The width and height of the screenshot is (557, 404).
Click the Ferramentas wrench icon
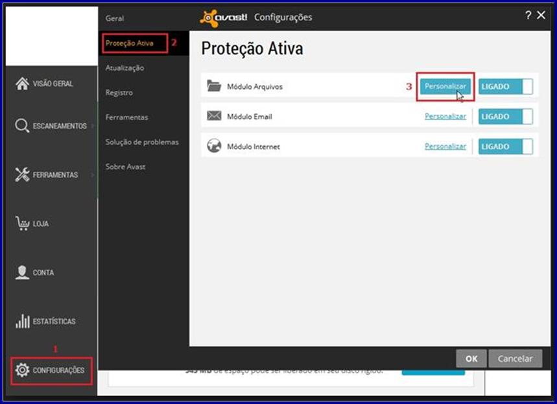tap(22, 174)
